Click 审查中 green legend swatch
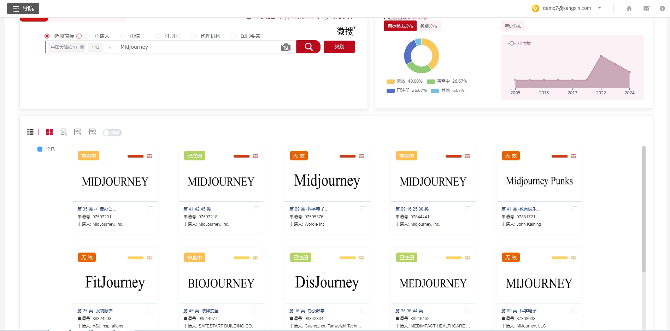The width and height of the screenshot is (670, 331). pos(431,82)
